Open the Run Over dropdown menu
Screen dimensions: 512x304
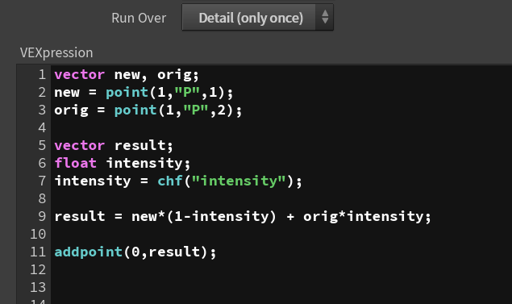[x=257, y=17]
